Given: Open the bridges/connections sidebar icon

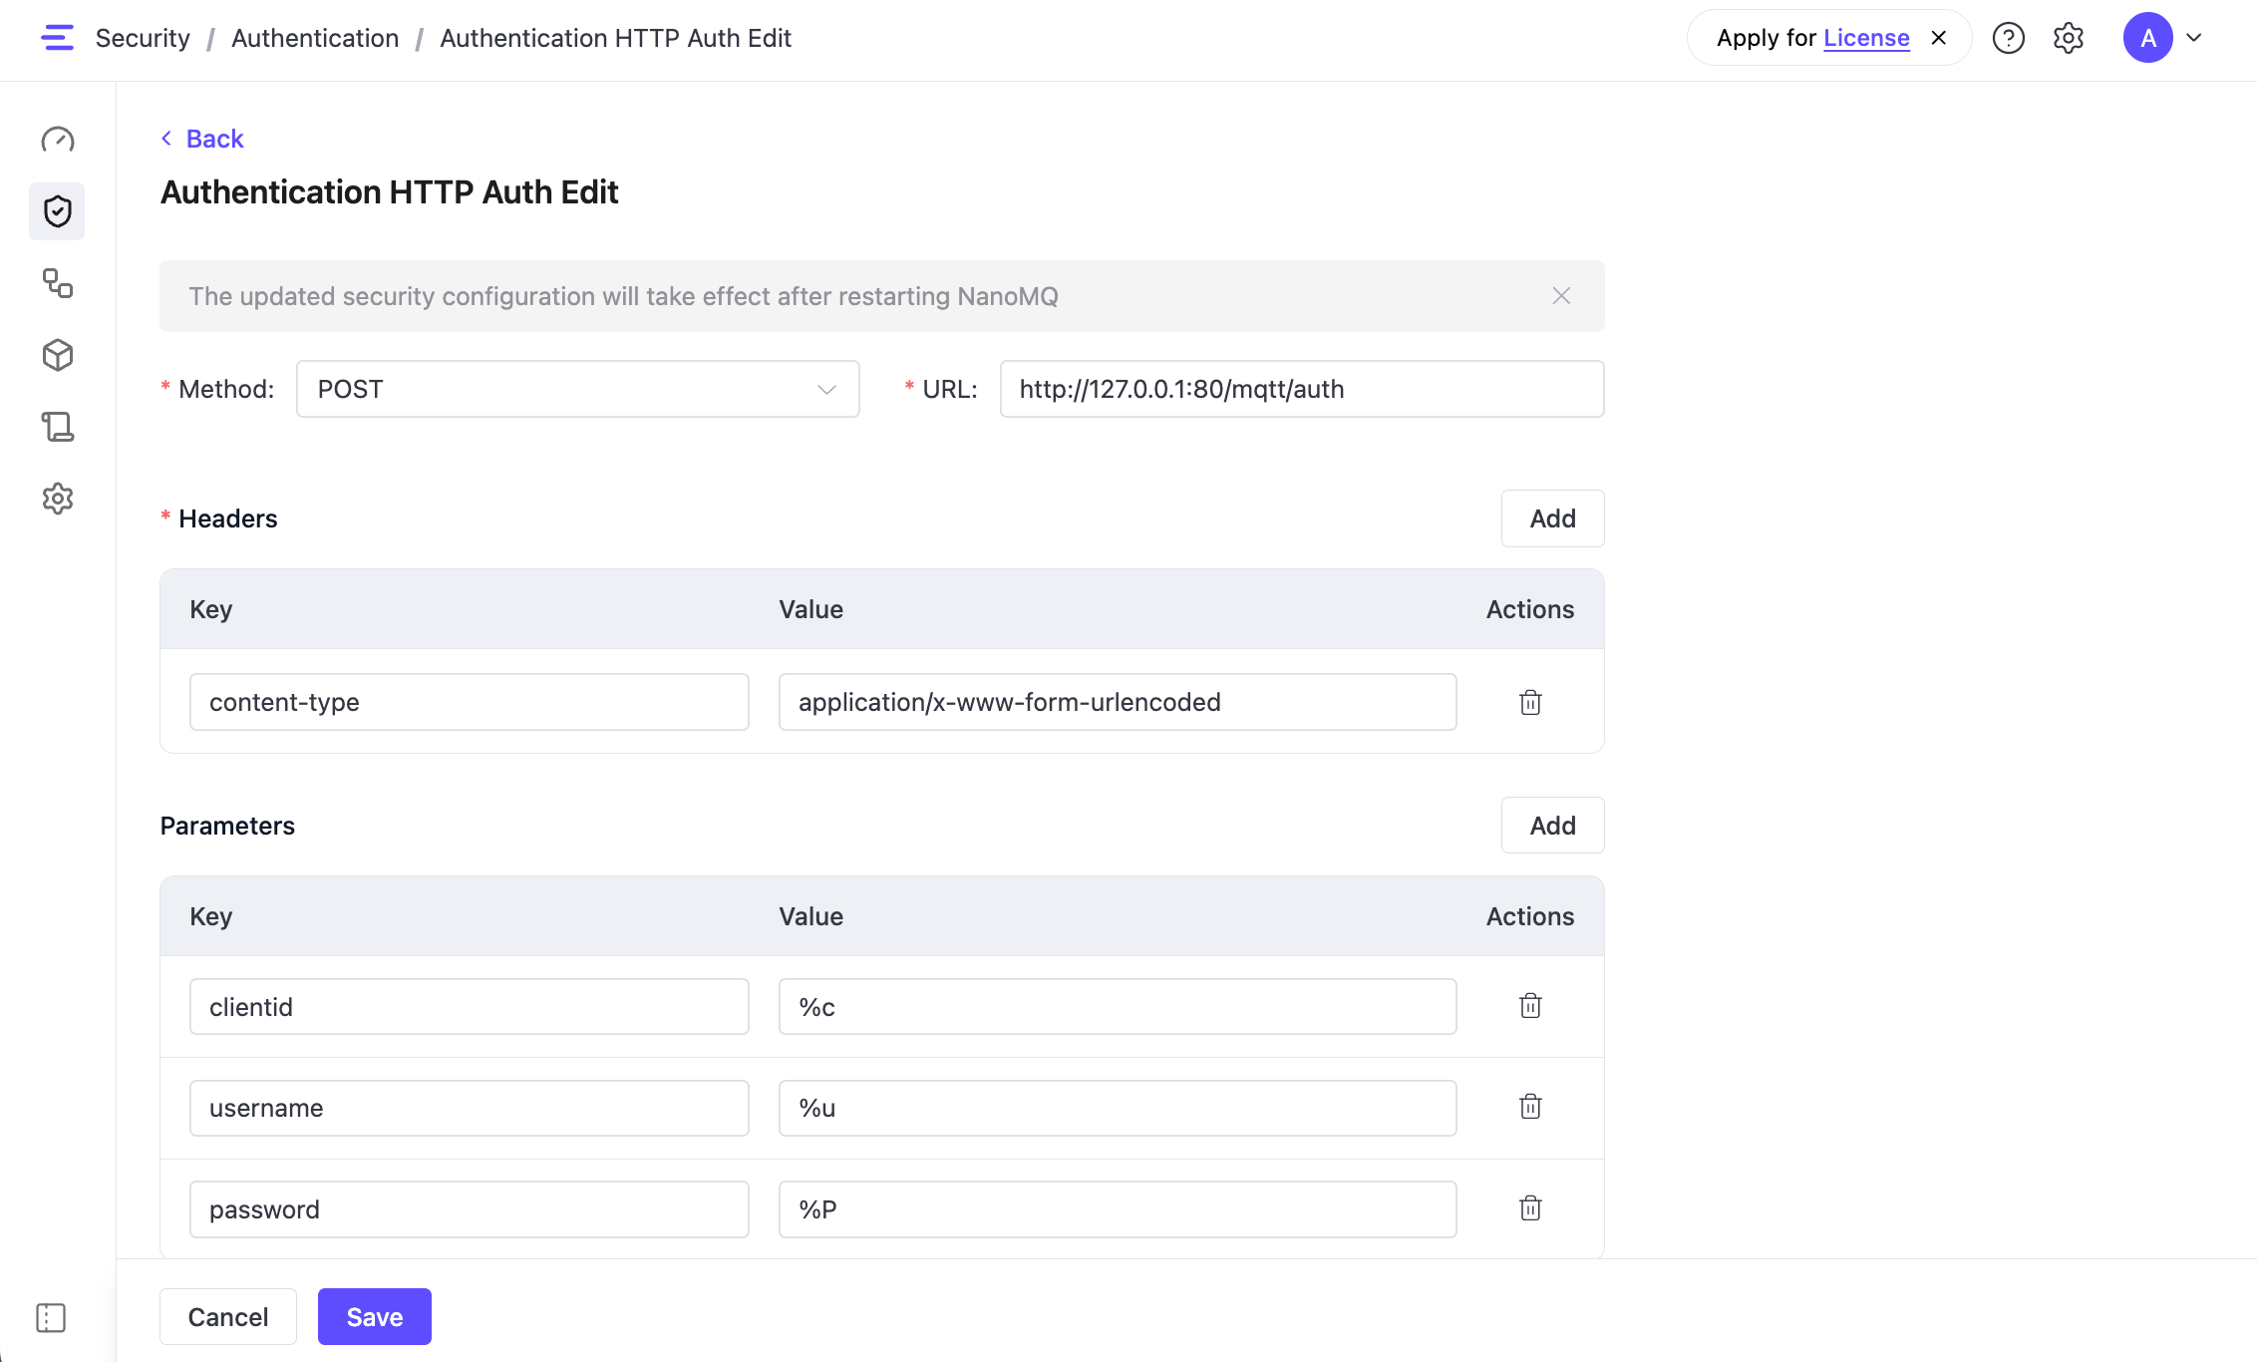Looking at the screenshot, I should click(x=58, y=283).
